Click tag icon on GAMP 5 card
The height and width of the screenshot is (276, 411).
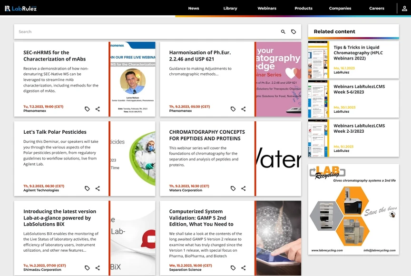(x=233, y=268)
